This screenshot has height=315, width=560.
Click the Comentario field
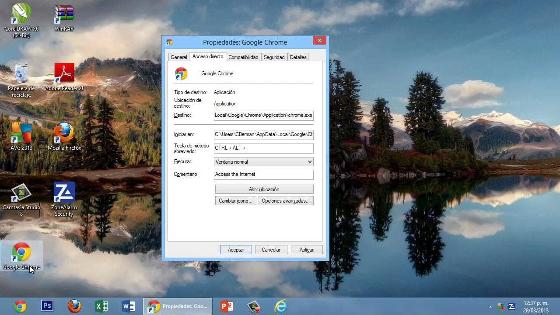click(x=264, y=175)
